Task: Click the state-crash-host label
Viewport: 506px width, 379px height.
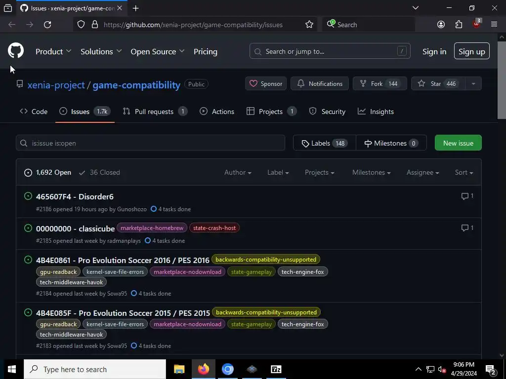Action: (214, 228)
